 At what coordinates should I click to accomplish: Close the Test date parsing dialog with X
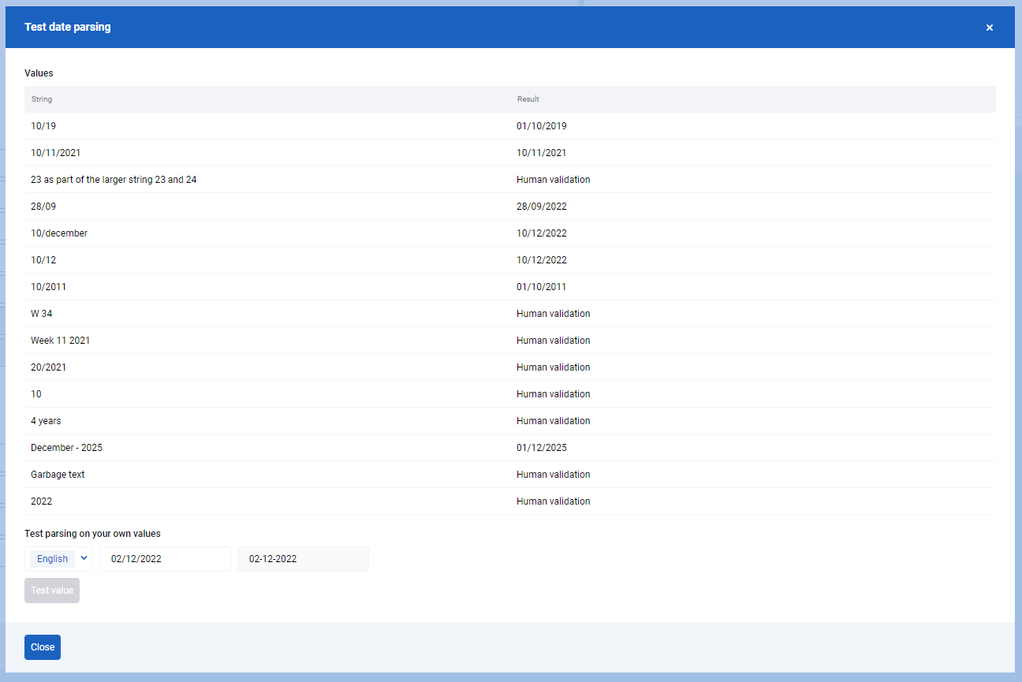pos(989,28)
